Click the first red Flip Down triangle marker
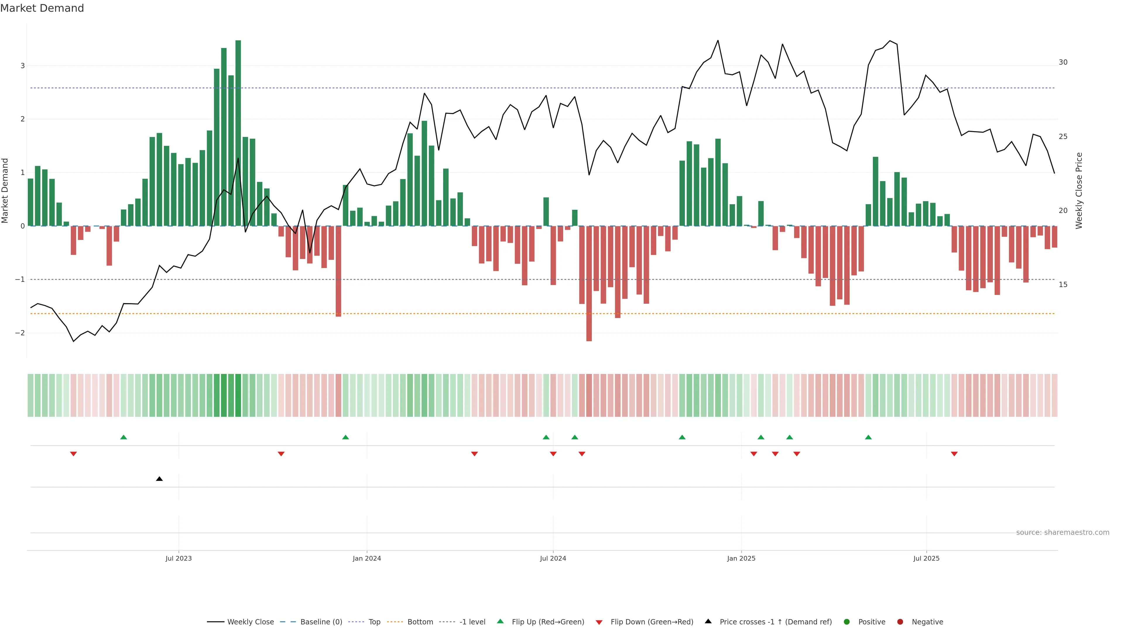Viewport: 1124px width, 632px height. tap(73, 454)
